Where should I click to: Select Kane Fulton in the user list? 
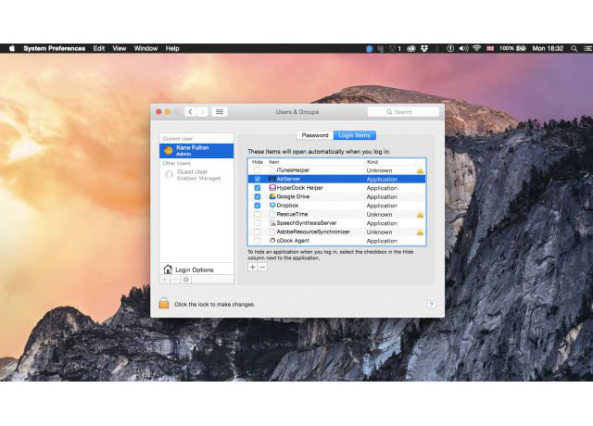pyautogui.click(x=196, y=151)
